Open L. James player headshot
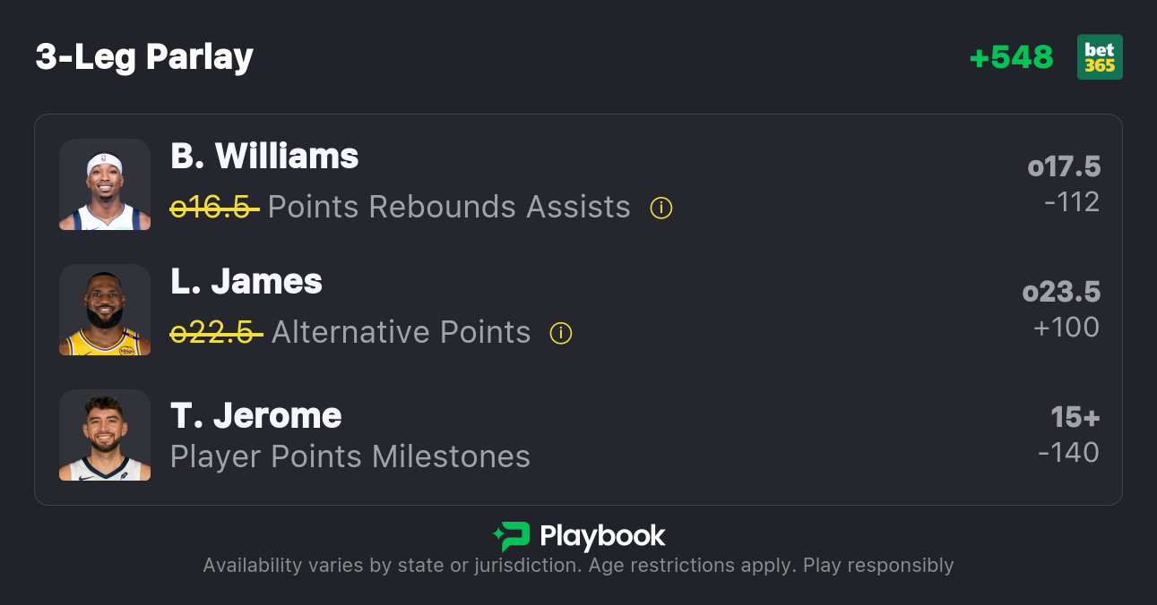This screenshot has width=1157, height=605. (105, 310)
